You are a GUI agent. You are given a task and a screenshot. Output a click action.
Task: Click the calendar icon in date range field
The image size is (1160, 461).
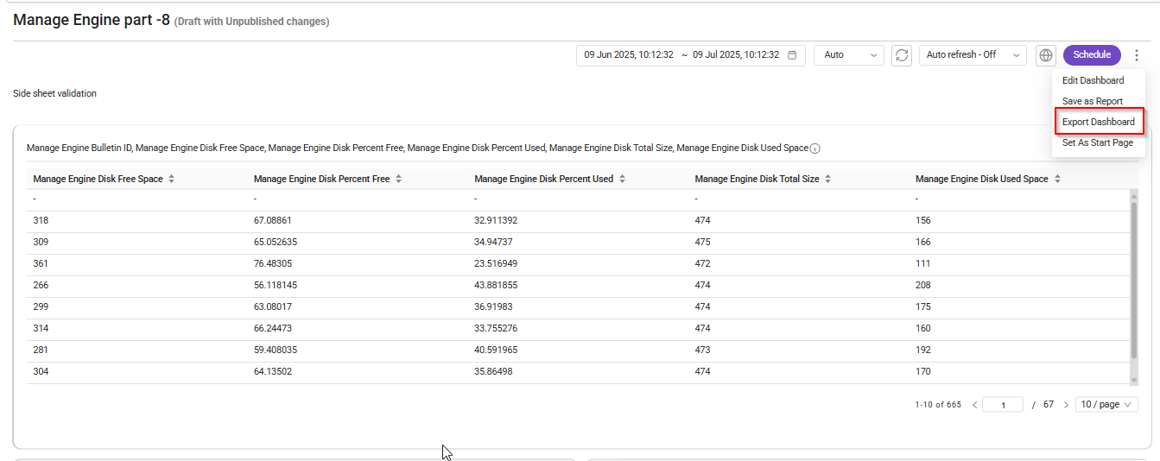(792, 55)
